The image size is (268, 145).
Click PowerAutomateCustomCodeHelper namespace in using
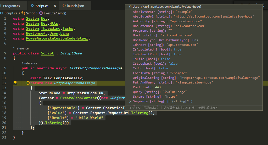point(57,38)
